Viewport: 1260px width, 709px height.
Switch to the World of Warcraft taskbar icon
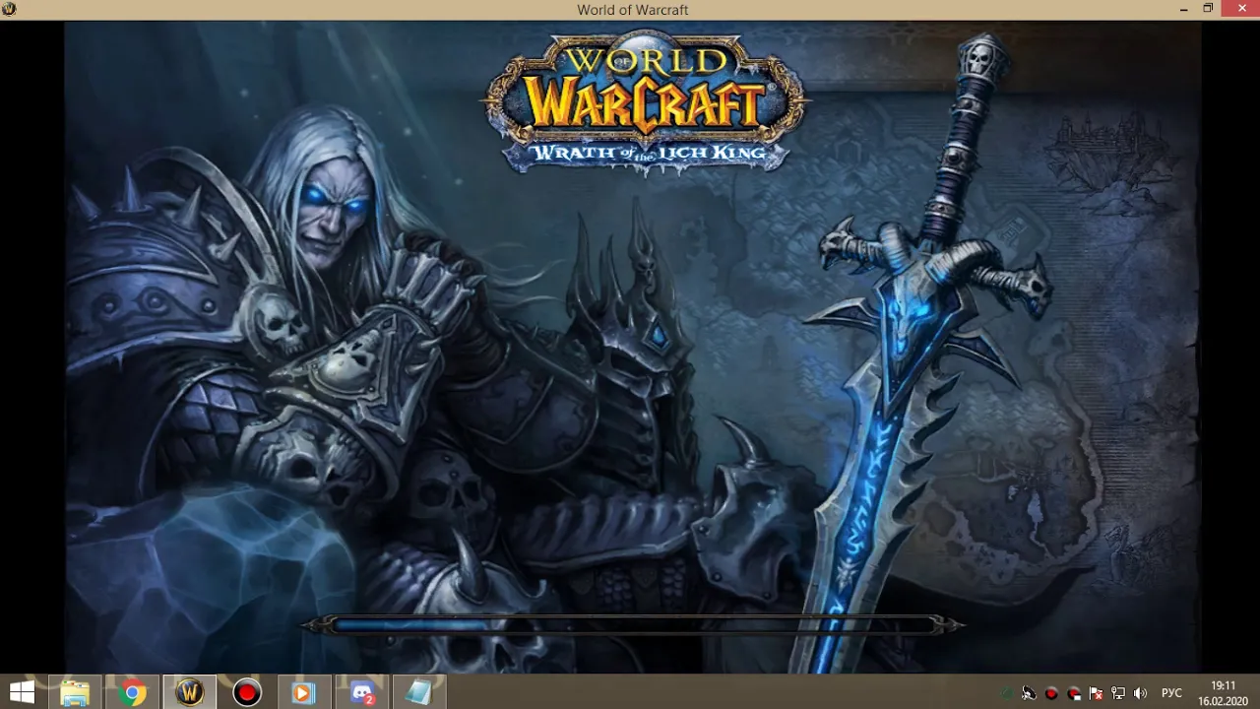pyautogui.click(x=189, y=692)
